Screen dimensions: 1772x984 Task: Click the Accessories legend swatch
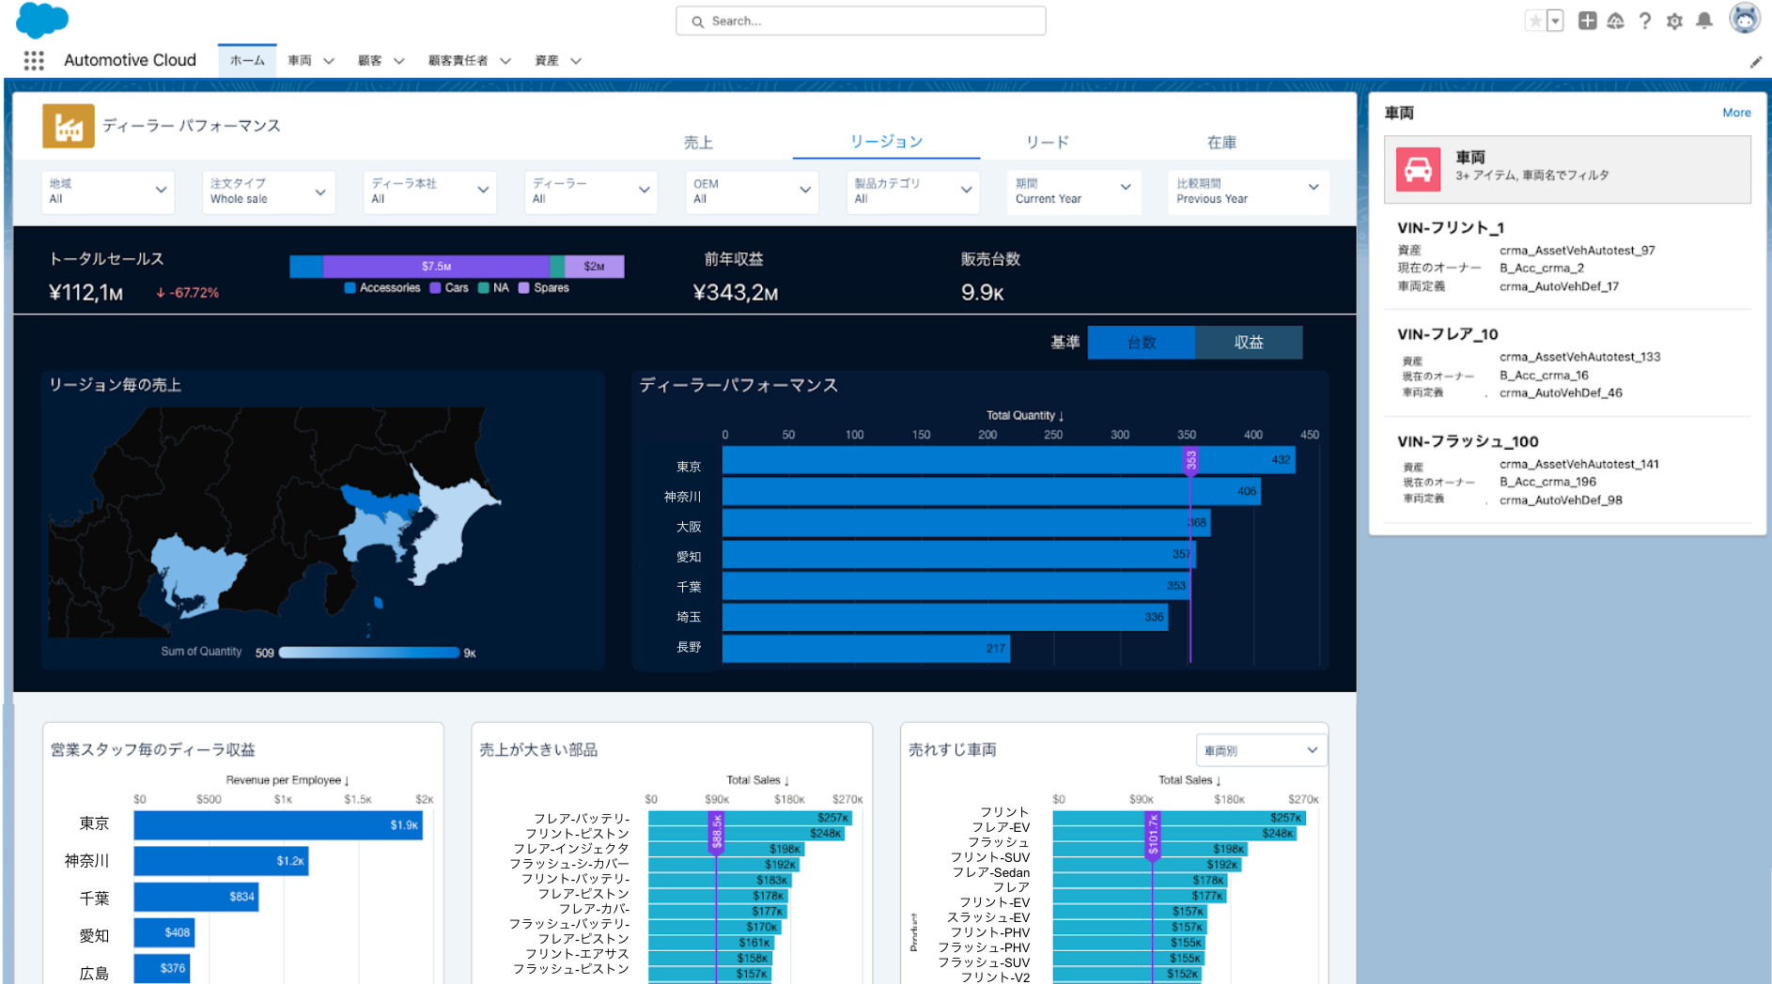(x=350, y=288)
